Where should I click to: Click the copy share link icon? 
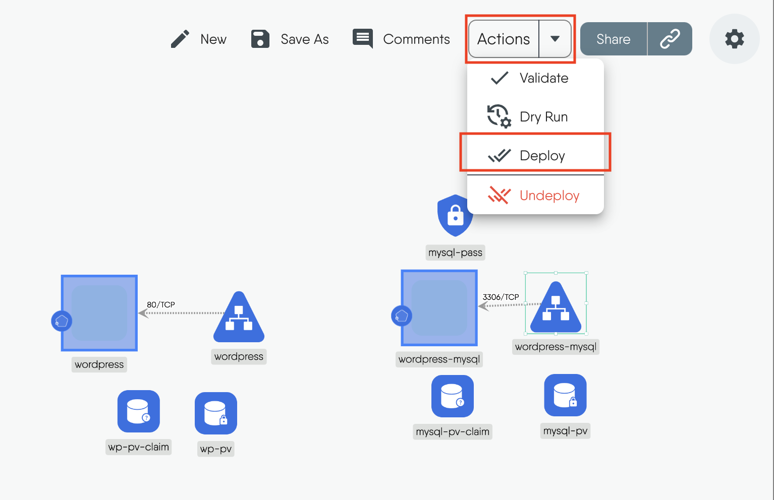click(670, 38)
